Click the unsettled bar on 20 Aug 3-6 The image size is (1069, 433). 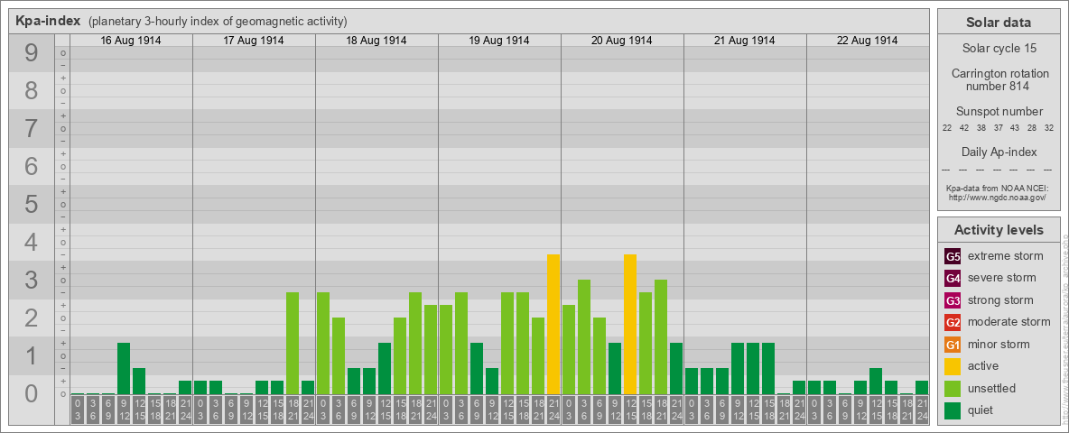point(584,337)
